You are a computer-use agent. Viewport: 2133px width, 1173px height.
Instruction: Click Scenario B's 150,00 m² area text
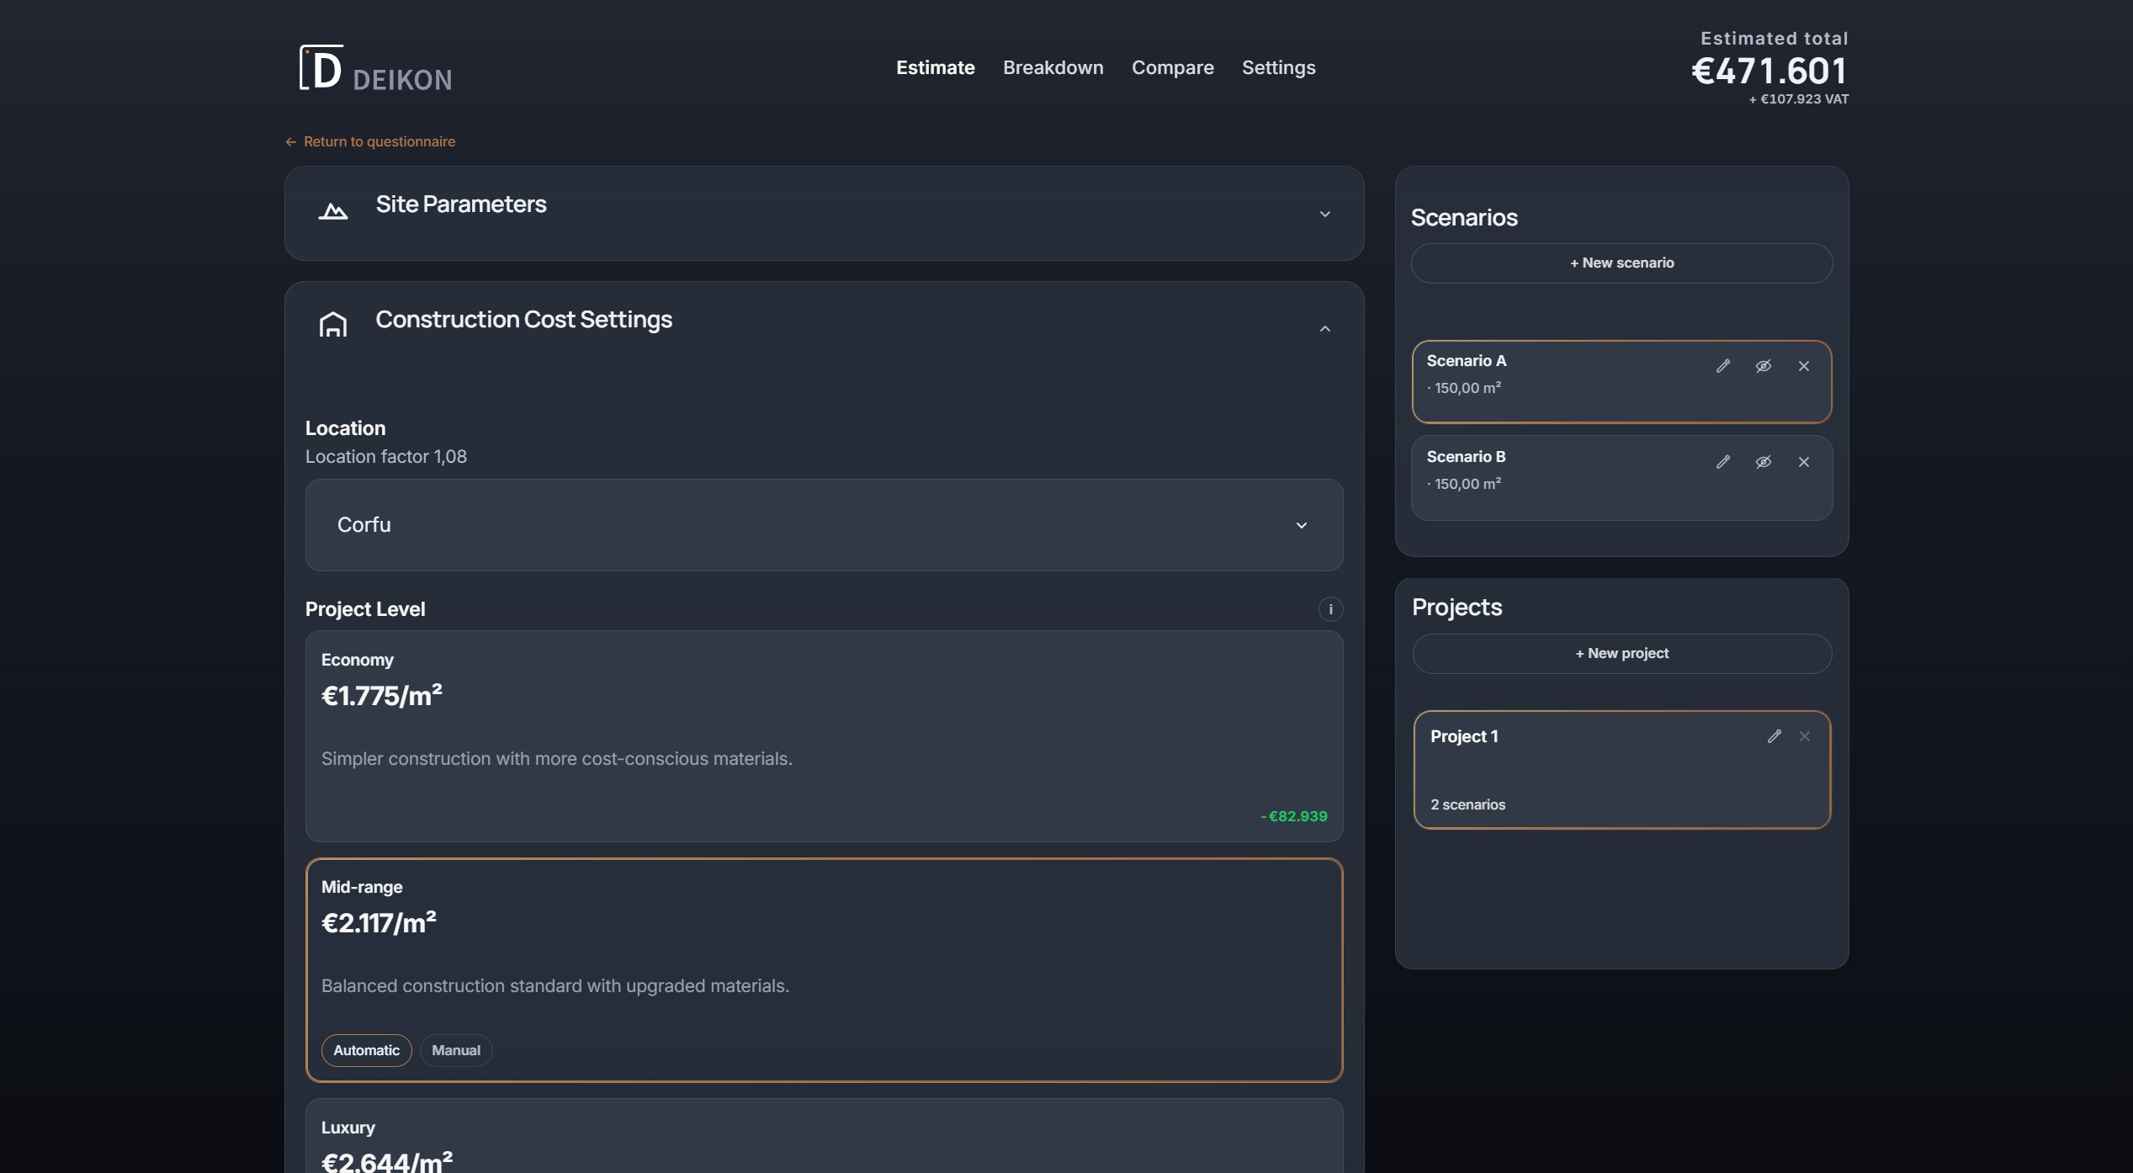(1467, 484)
